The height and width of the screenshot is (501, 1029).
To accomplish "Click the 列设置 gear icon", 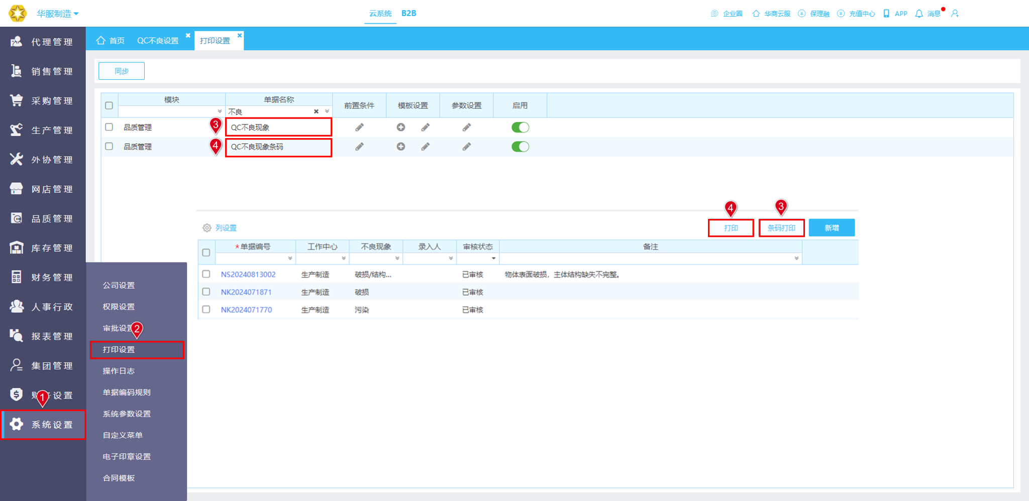I will pyautogui.click(x=207, y=228).
